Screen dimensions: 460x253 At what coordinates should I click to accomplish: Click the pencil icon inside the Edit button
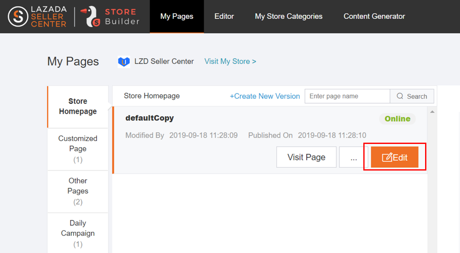(388, 157)
